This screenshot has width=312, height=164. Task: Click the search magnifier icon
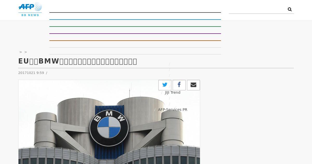tap(290, 9)
